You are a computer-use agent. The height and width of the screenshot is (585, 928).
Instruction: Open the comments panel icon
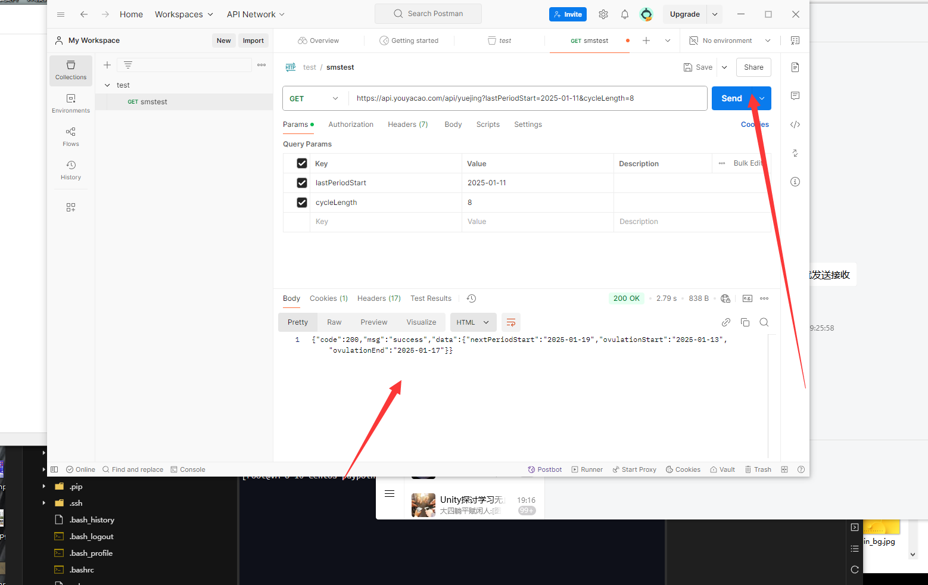point(795,96)
